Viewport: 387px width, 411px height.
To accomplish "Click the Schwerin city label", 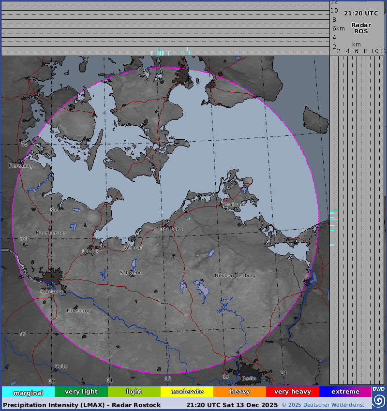I will [x=131, y=273].
